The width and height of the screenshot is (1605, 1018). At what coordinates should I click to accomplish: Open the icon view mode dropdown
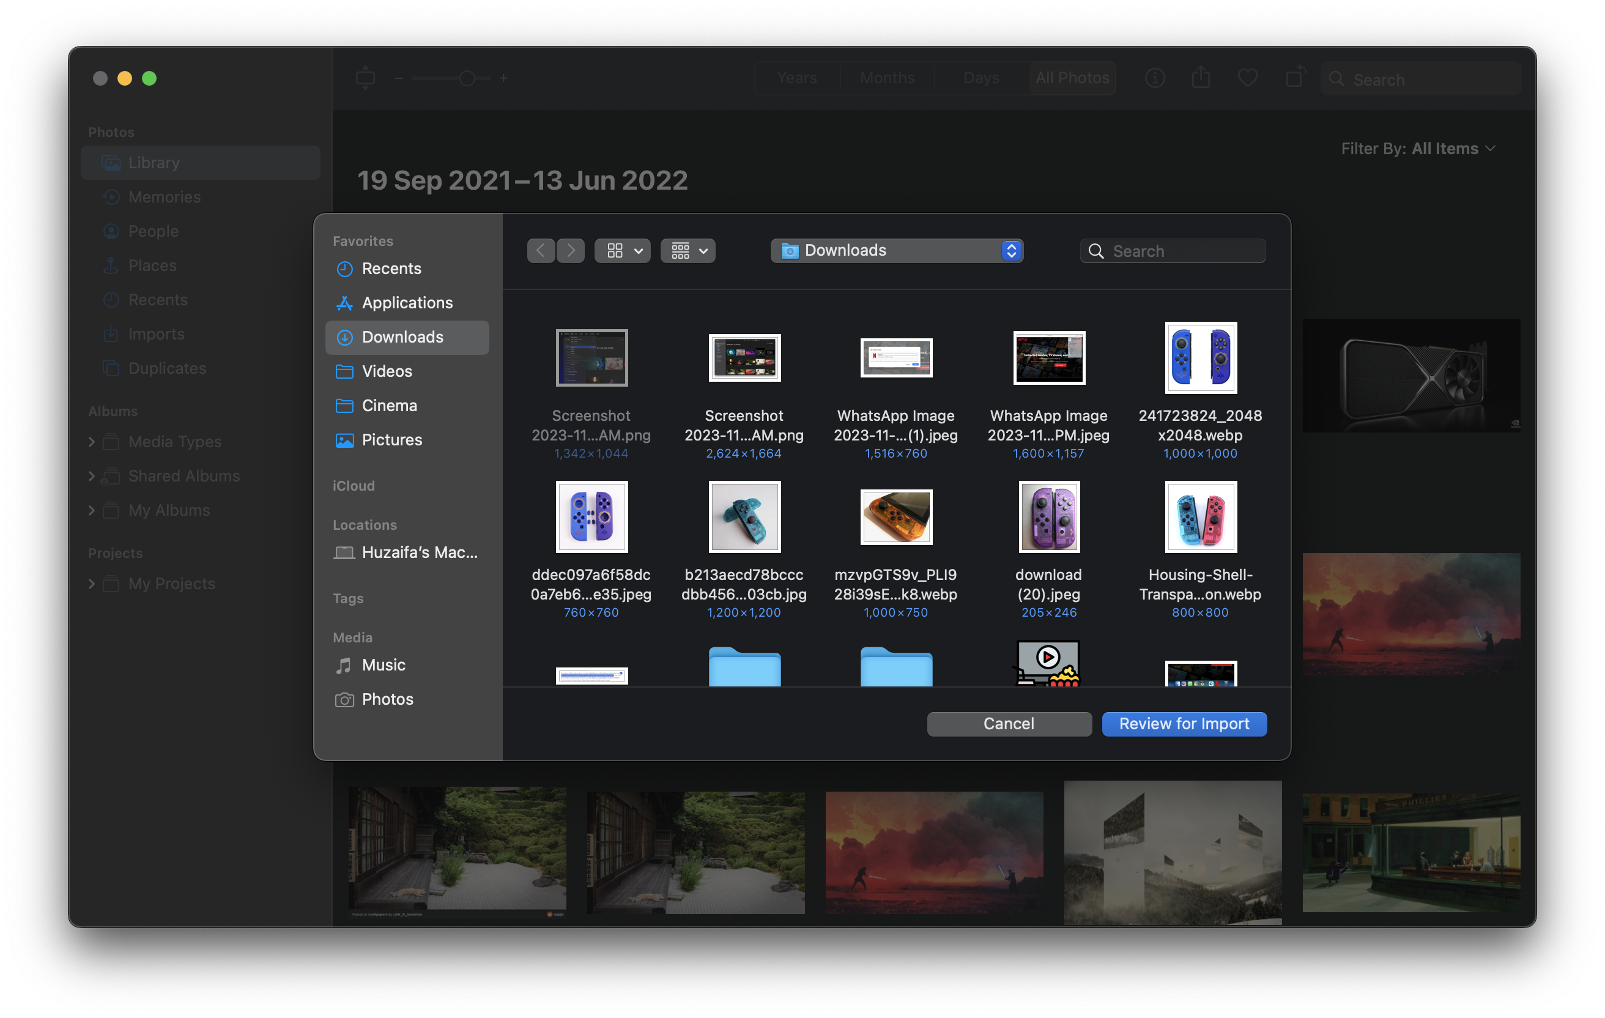click(623, 251)
